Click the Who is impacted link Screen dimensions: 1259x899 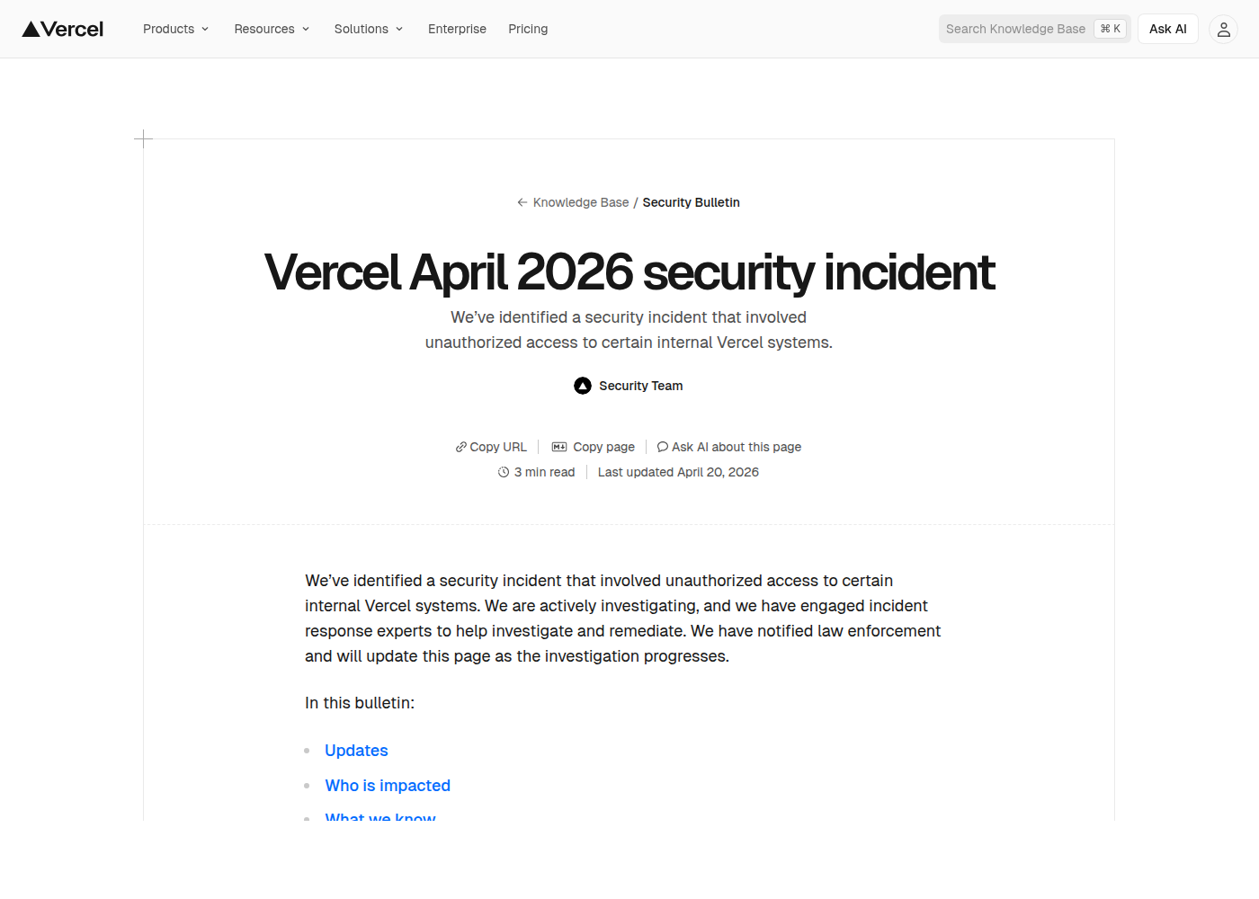pos(388,785)
